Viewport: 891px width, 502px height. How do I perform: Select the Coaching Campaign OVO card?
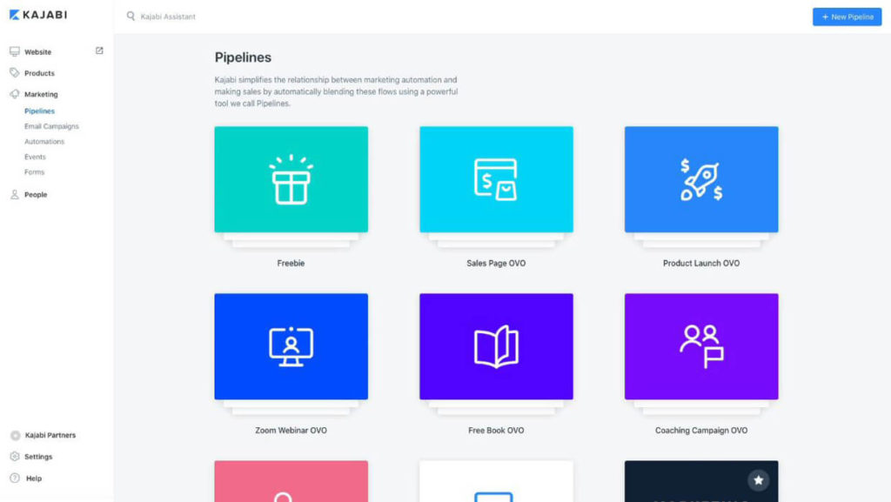pos(701,346)
